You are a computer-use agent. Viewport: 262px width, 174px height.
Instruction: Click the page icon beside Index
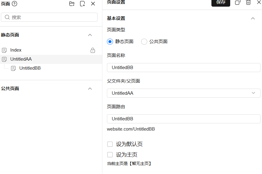(4, 50)
